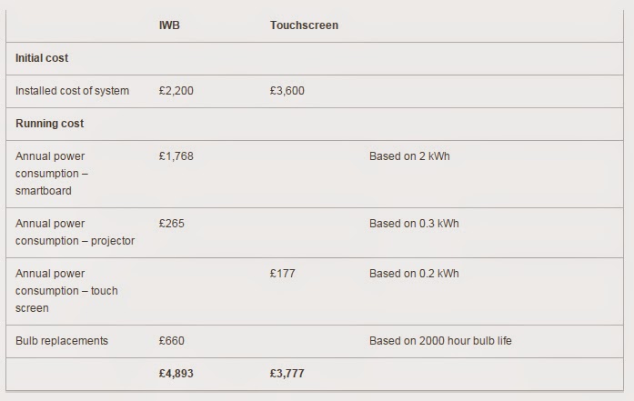Click the Based on 2 kWh note
The width and height of the screenshot is (634, 401).
point(409,156)
